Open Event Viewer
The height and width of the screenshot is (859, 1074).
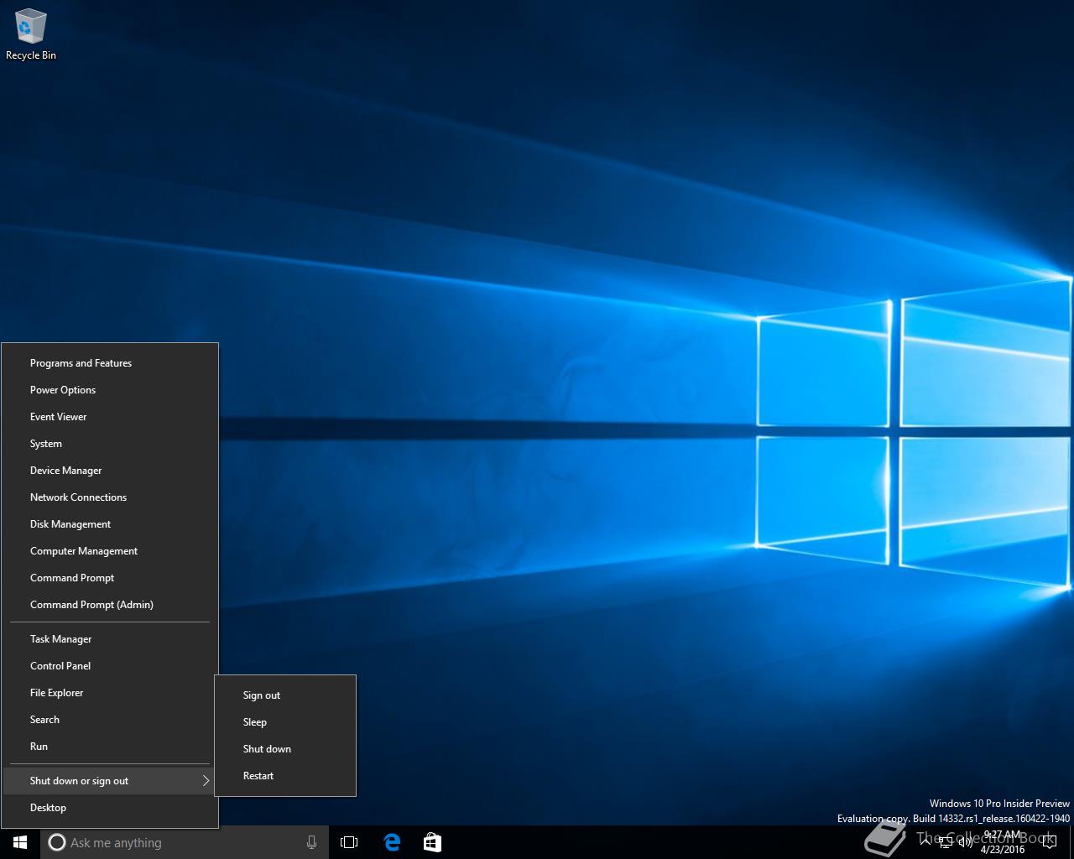click(x=110, y=417)
